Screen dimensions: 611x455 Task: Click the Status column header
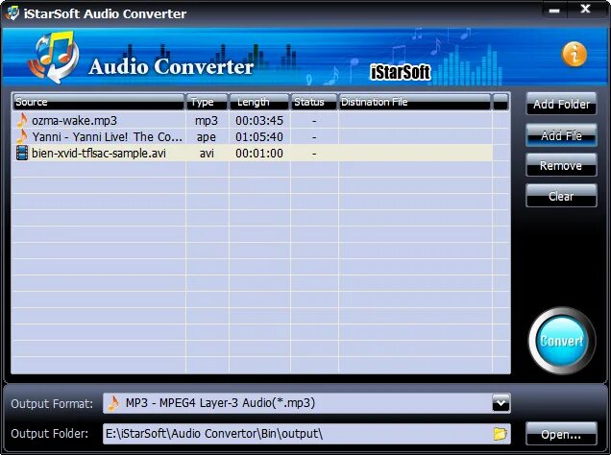tap(314, 102)
